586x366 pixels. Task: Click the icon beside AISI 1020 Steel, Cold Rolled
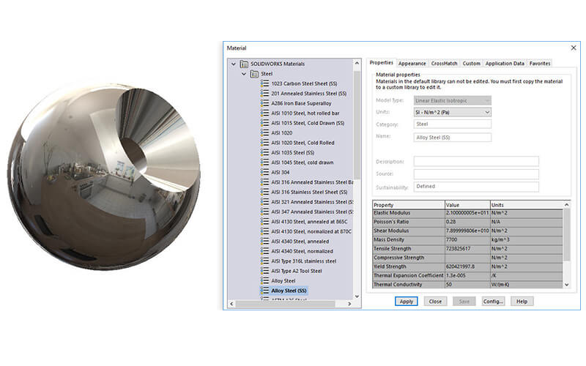coord(264,143)
